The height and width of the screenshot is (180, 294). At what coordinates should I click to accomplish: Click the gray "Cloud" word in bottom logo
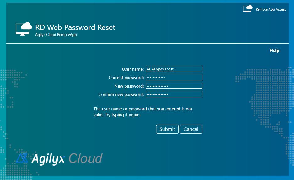85,159
